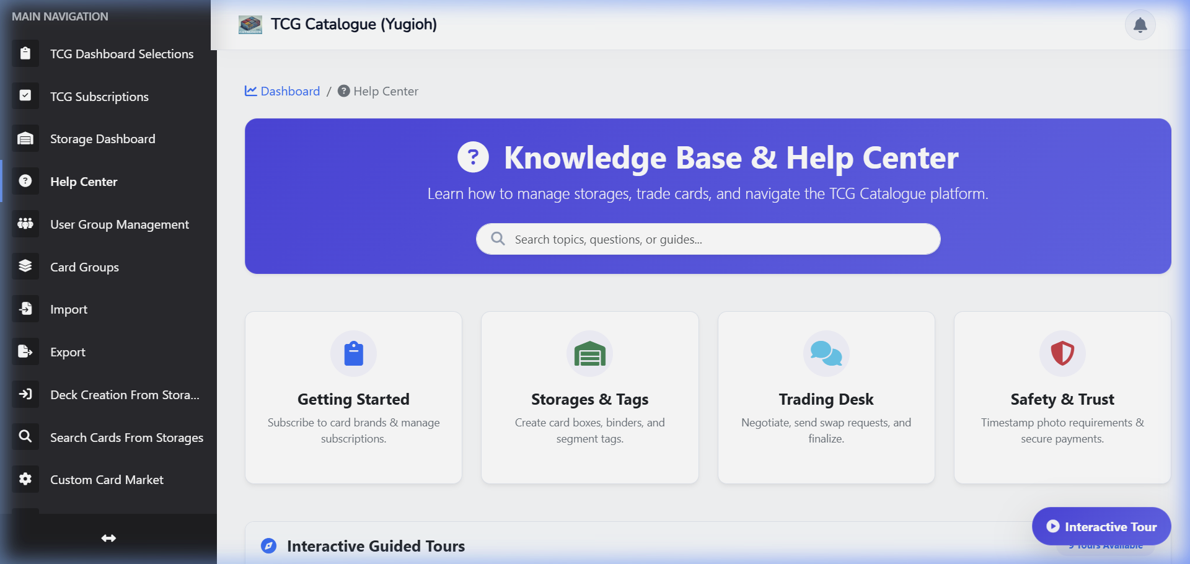Click the Card Groups layers icon
Screen dimensions: 1190x564
pos(25,267)
